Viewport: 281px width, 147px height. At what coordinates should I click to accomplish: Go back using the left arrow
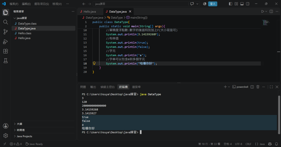pyautogui.click(x=84, y=4)
